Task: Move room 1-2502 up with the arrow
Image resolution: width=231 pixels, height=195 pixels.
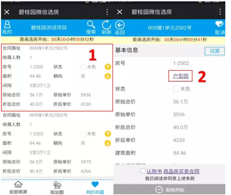Action: pos(108,67)
